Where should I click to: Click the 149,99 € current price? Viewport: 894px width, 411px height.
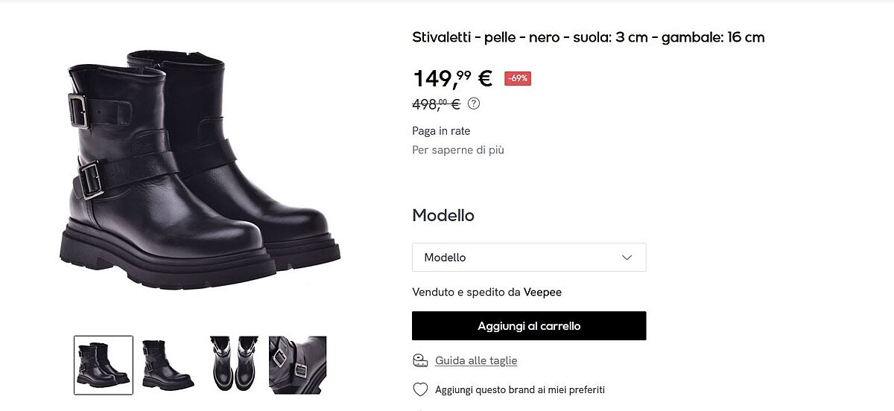(x=452, y=77)
